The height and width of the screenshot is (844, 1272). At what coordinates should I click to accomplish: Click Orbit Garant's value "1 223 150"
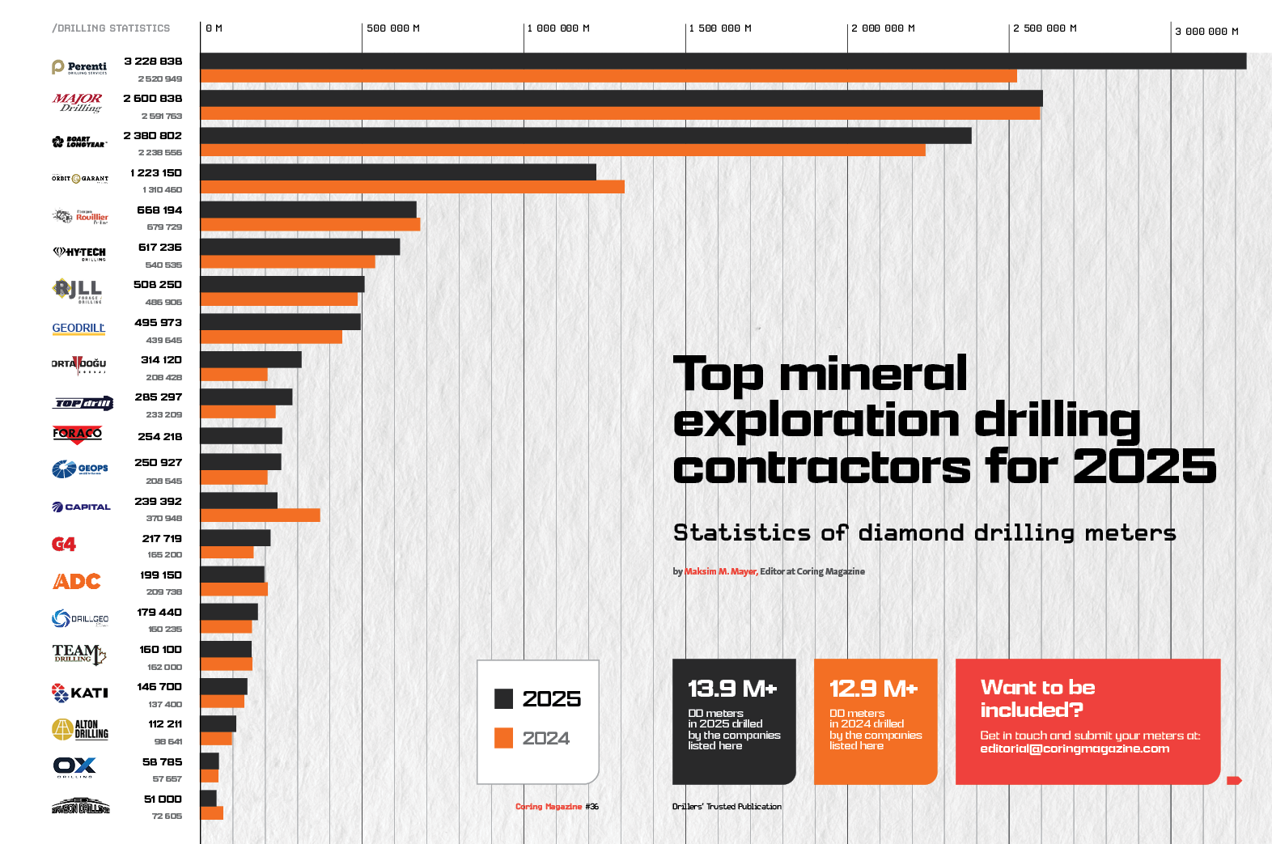[156, 173]
